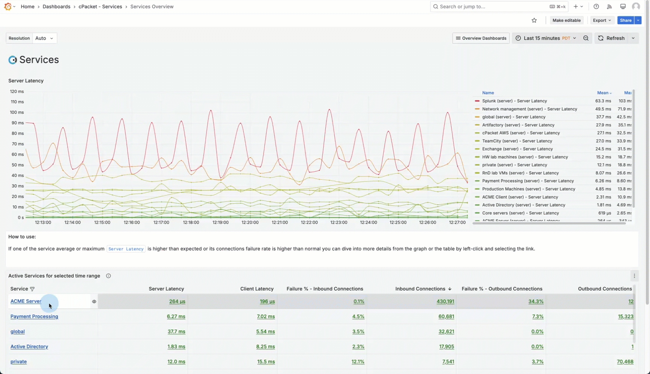Screen dimensions: 650x374
Task: Open the private service link
Action: [18, 362]
